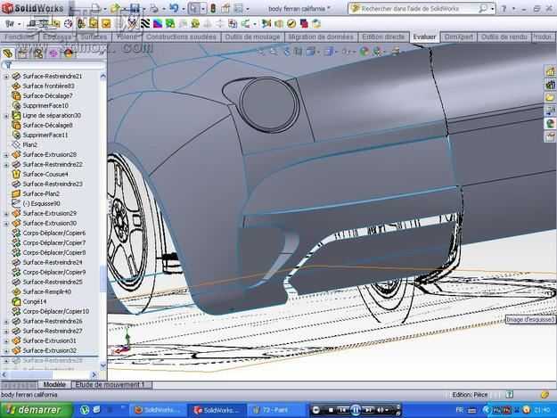The height and width of the screenshot is (418, 557).
Task: Open the ConfigurationManager tab icon
Action: click(38, 53)
